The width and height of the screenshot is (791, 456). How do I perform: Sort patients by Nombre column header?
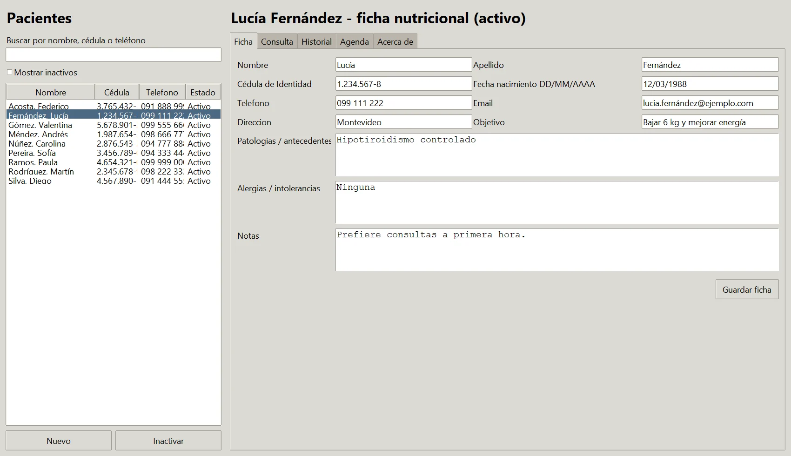(x=51, y=92)
